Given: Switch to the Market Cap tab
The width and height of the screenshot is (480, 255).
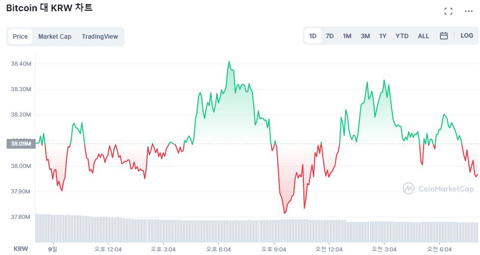Looking at the screenshot, I should [x=54, y=37].
